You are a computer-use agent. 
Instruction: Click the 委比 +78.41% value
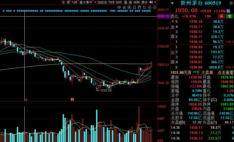(189, 16)
